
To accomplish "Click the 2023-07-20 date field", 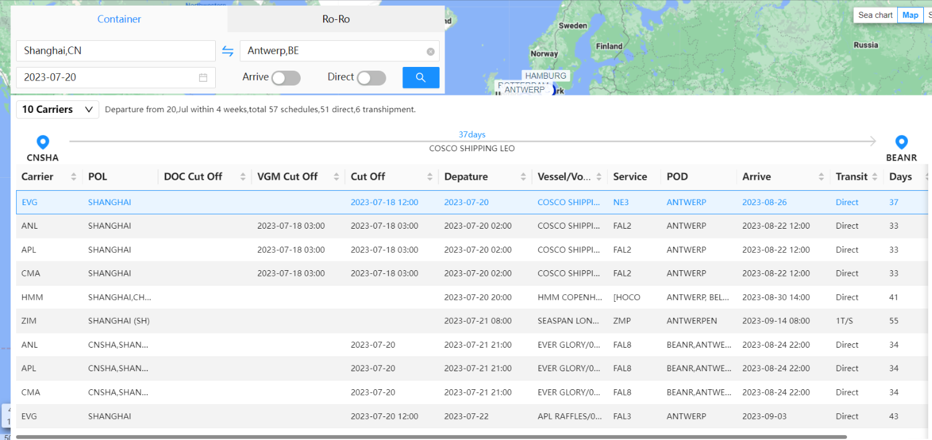I will click(116, 77).
